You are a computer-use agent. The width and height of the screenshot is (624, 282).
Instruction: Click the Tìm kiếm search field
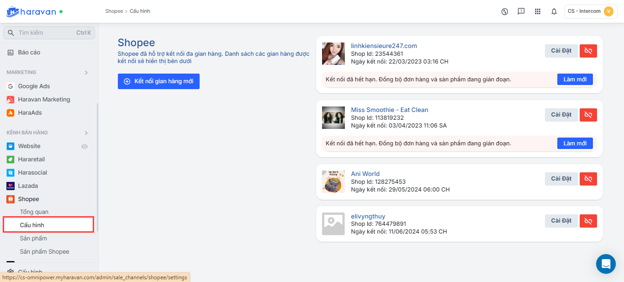tap(49, 33)
